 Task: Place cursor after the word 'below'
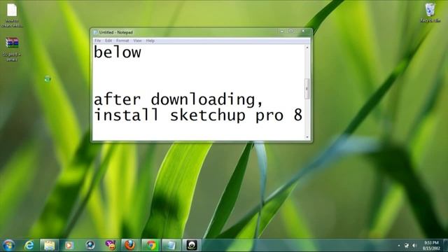pos(141,52)
